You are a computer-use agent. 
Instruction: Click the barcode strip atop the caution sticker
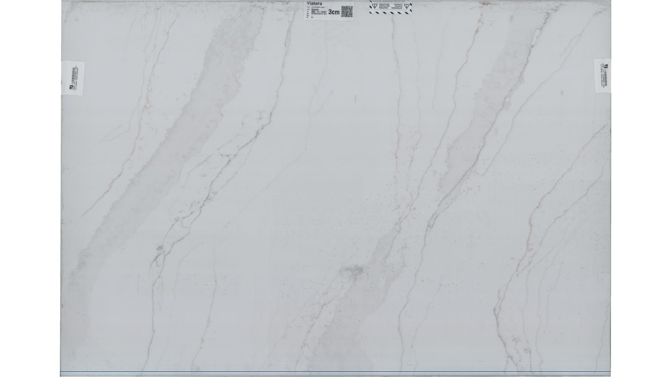pos(389,1)
